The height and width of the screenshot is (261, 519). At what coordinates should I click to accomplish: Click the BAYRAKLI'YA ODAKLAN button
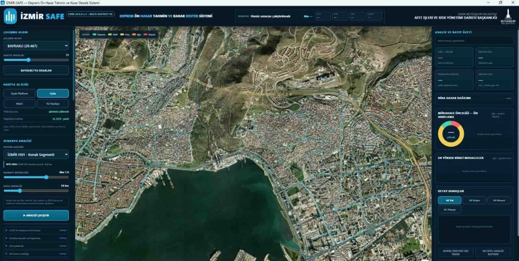point(36,70)
